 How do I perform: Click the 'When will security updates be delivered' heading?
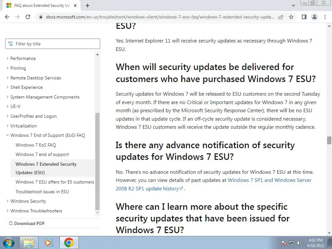point(216,73)
